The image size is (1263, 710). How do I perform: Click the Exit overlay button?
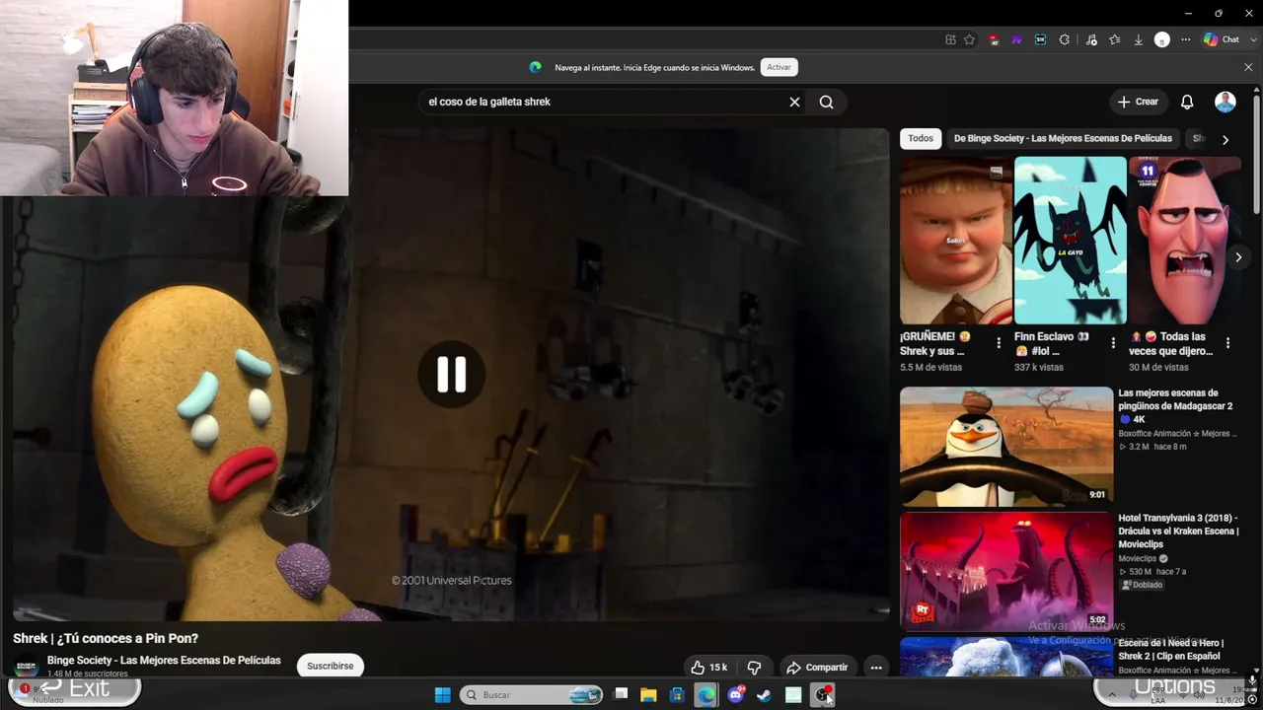tap(75, 689)
